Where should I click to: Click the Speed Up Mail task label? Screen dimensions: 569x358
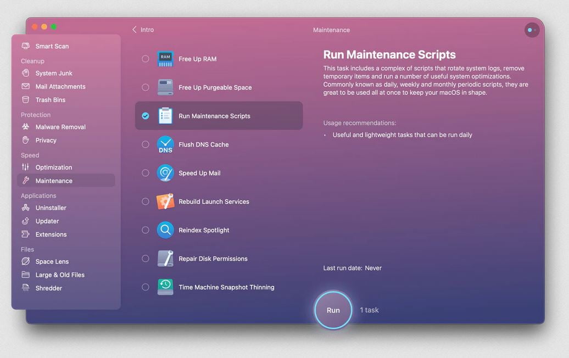pyautogui.click(x=199, y=173)
